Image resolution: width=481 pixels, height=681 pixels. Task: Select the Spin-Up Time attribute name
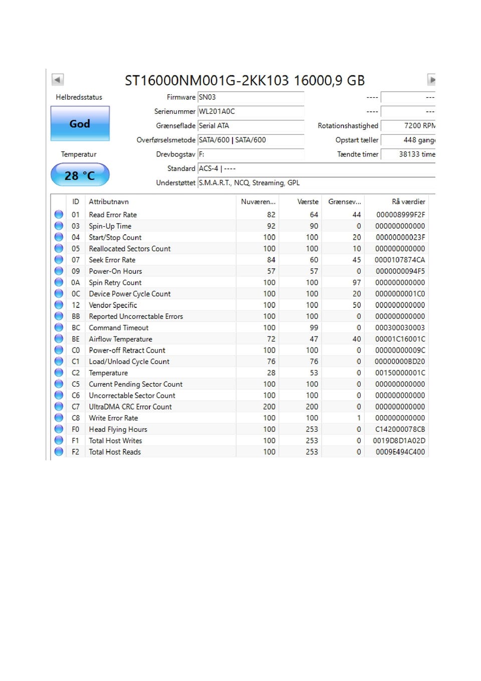click(110, 226)
